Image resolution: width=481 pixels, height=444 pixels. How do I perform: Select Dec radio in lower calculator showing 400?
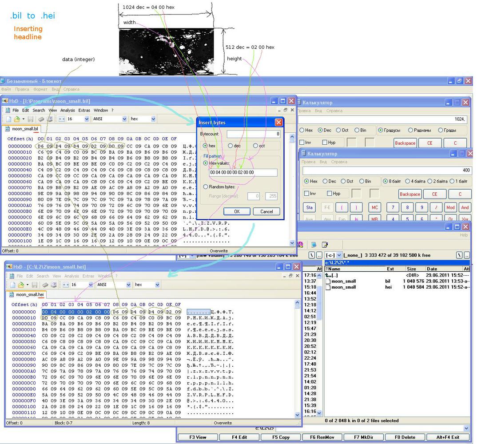[325, 181]
